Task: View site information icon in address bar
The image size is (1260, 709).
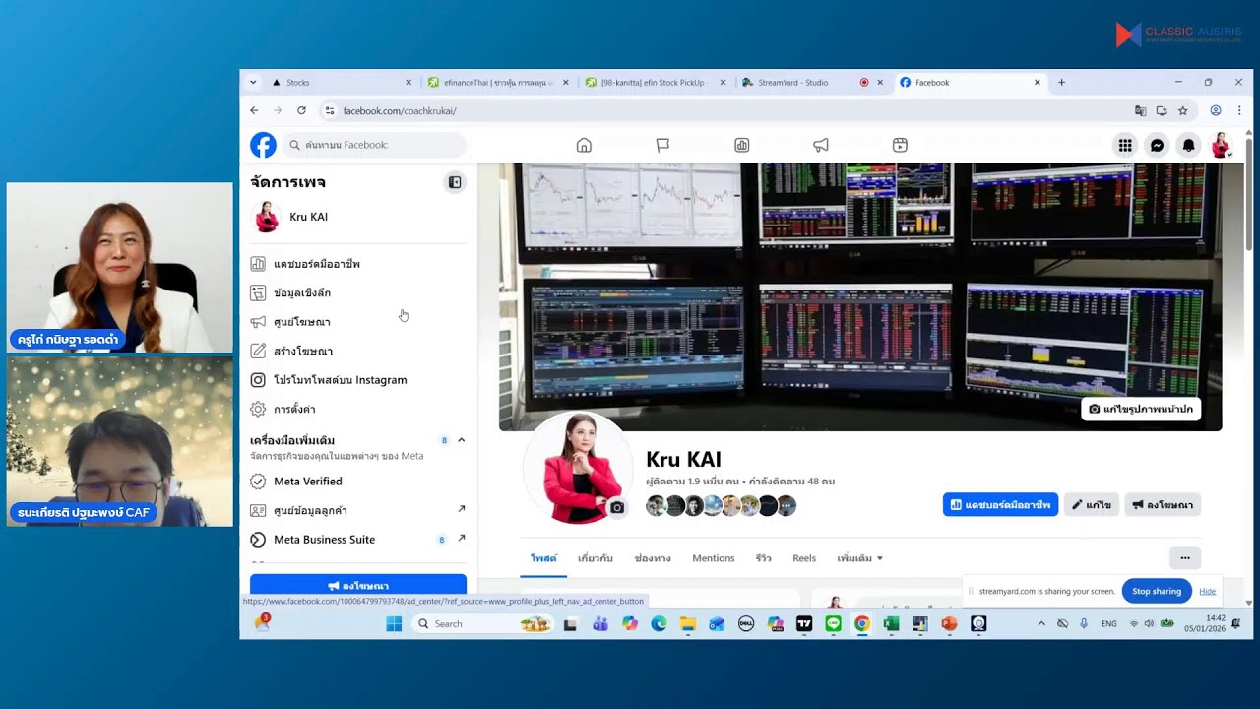Action: (330, 110)
